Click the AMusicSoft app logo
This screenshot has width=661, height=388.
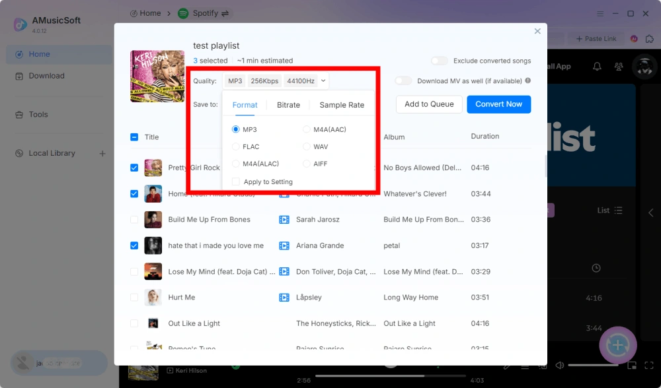click(x=20, y=24)
